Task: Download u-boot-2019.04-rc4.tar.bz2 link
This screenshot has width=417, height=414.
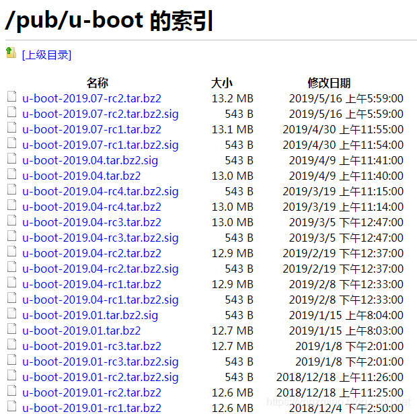Action: click(x=91, y=207)
